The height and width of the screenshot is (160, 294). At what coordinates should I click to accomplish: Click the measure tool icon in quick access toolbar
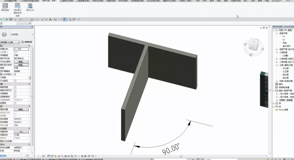coord(37,19)
